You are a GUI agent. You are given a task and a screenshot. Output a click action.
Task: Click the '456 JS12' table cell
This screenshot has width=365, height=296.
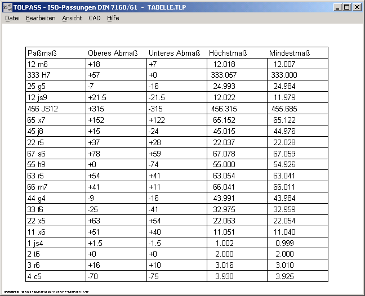(x=43, y=109)
